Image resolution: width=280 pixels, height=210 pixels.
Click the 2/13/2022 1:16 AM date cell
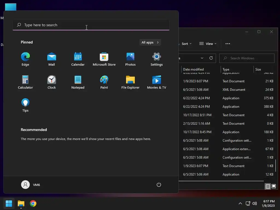196,124
